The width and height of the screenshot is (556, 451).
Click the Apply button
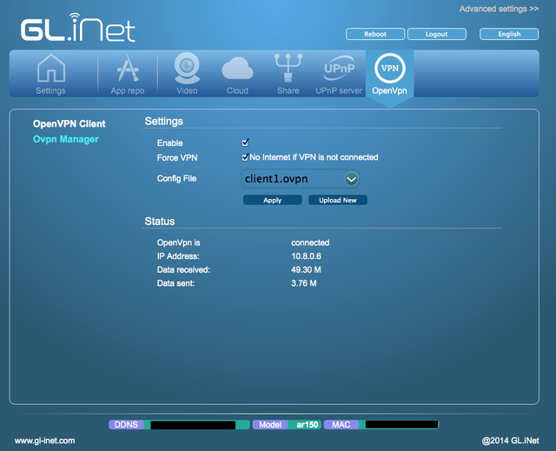[x=272, y=200]
